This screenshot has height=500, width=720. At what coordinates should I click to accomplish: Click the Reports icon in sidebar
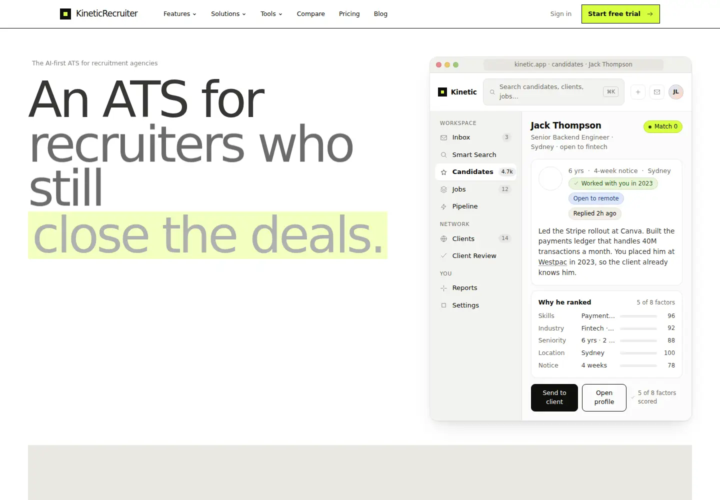(443, 288)
